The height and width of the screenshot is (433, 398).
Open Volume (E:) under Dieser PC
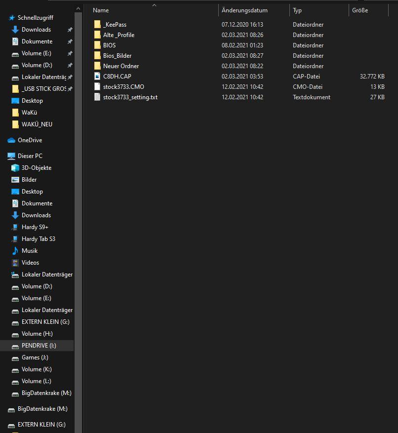(x=37, y=298)
